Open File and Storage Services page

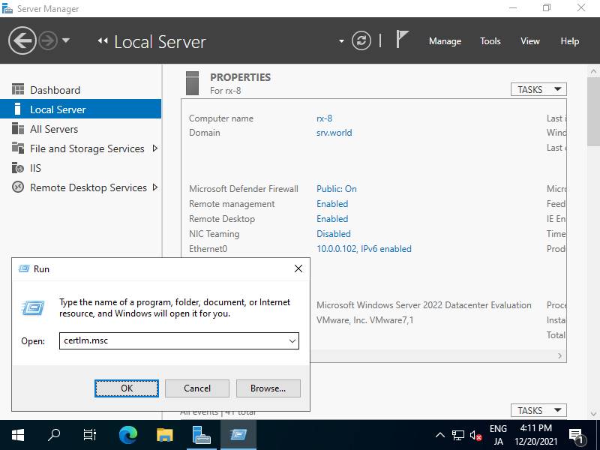(87, 148)
